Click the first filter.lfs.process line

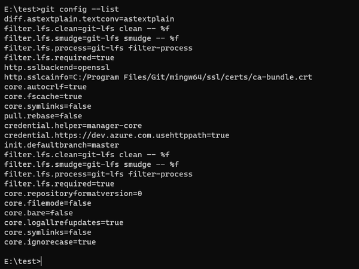point(98,48)
